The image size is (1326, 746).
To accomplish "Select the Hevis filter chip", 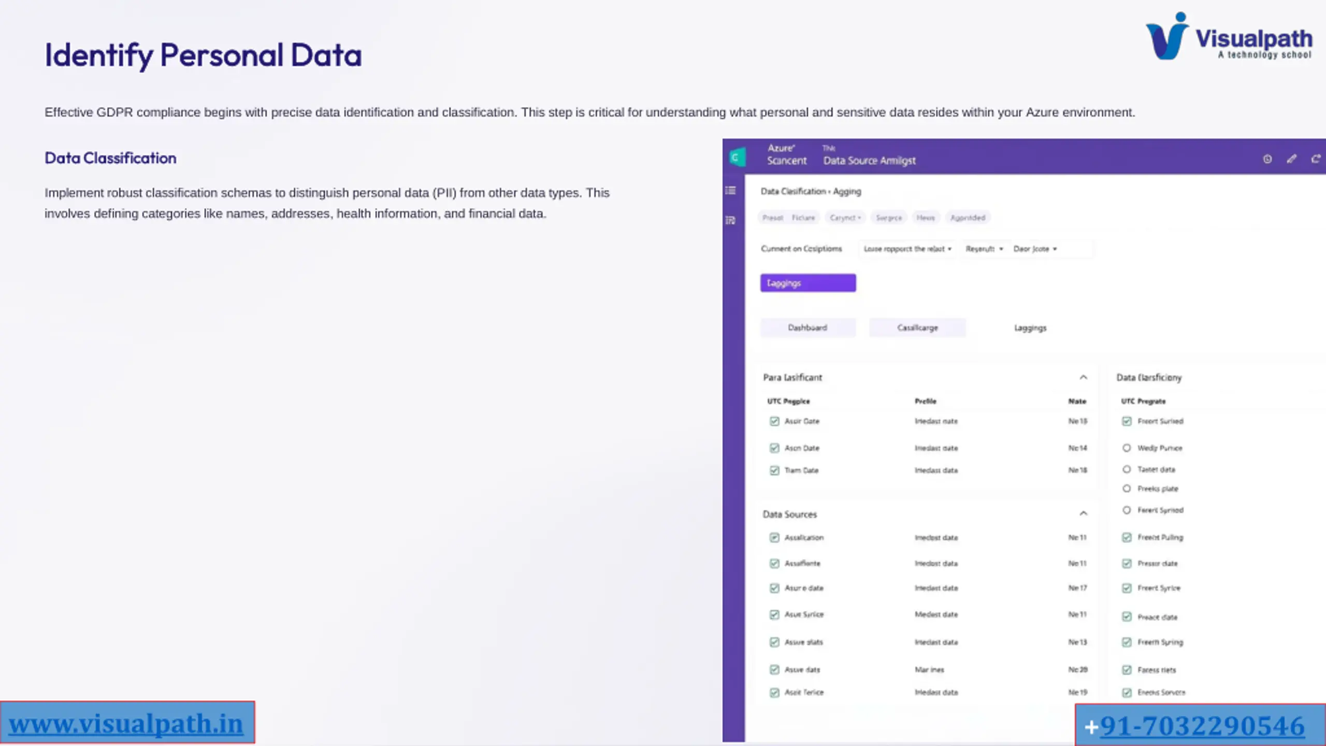I will (x=926, y=218).
